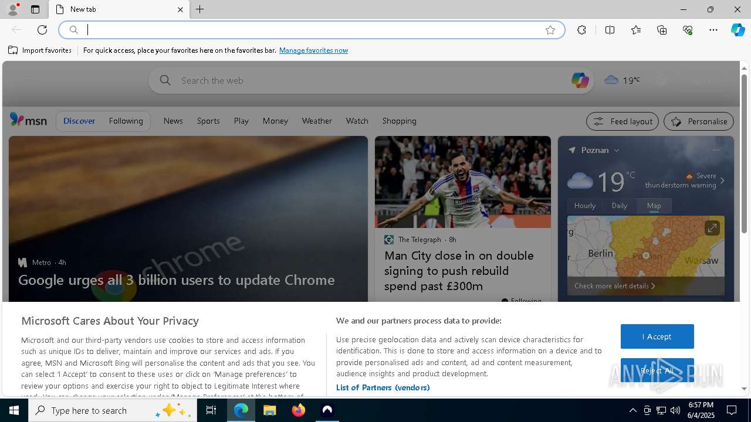Open the Collections icon

pos(662,30)
